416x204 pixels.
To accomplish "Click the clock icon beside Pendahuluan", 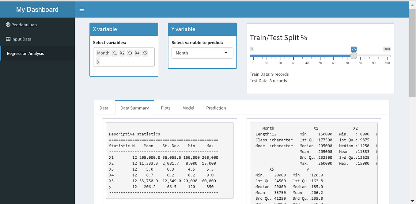I will 8,25.
